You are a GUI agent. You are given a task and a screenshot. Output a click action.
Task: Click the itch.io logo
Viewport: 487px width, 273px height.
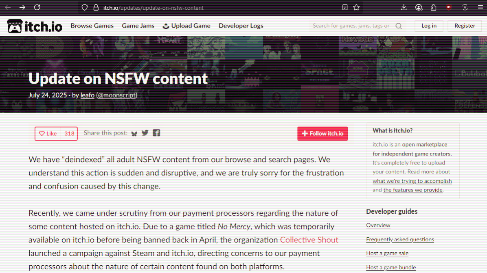(x=35, y=26)
